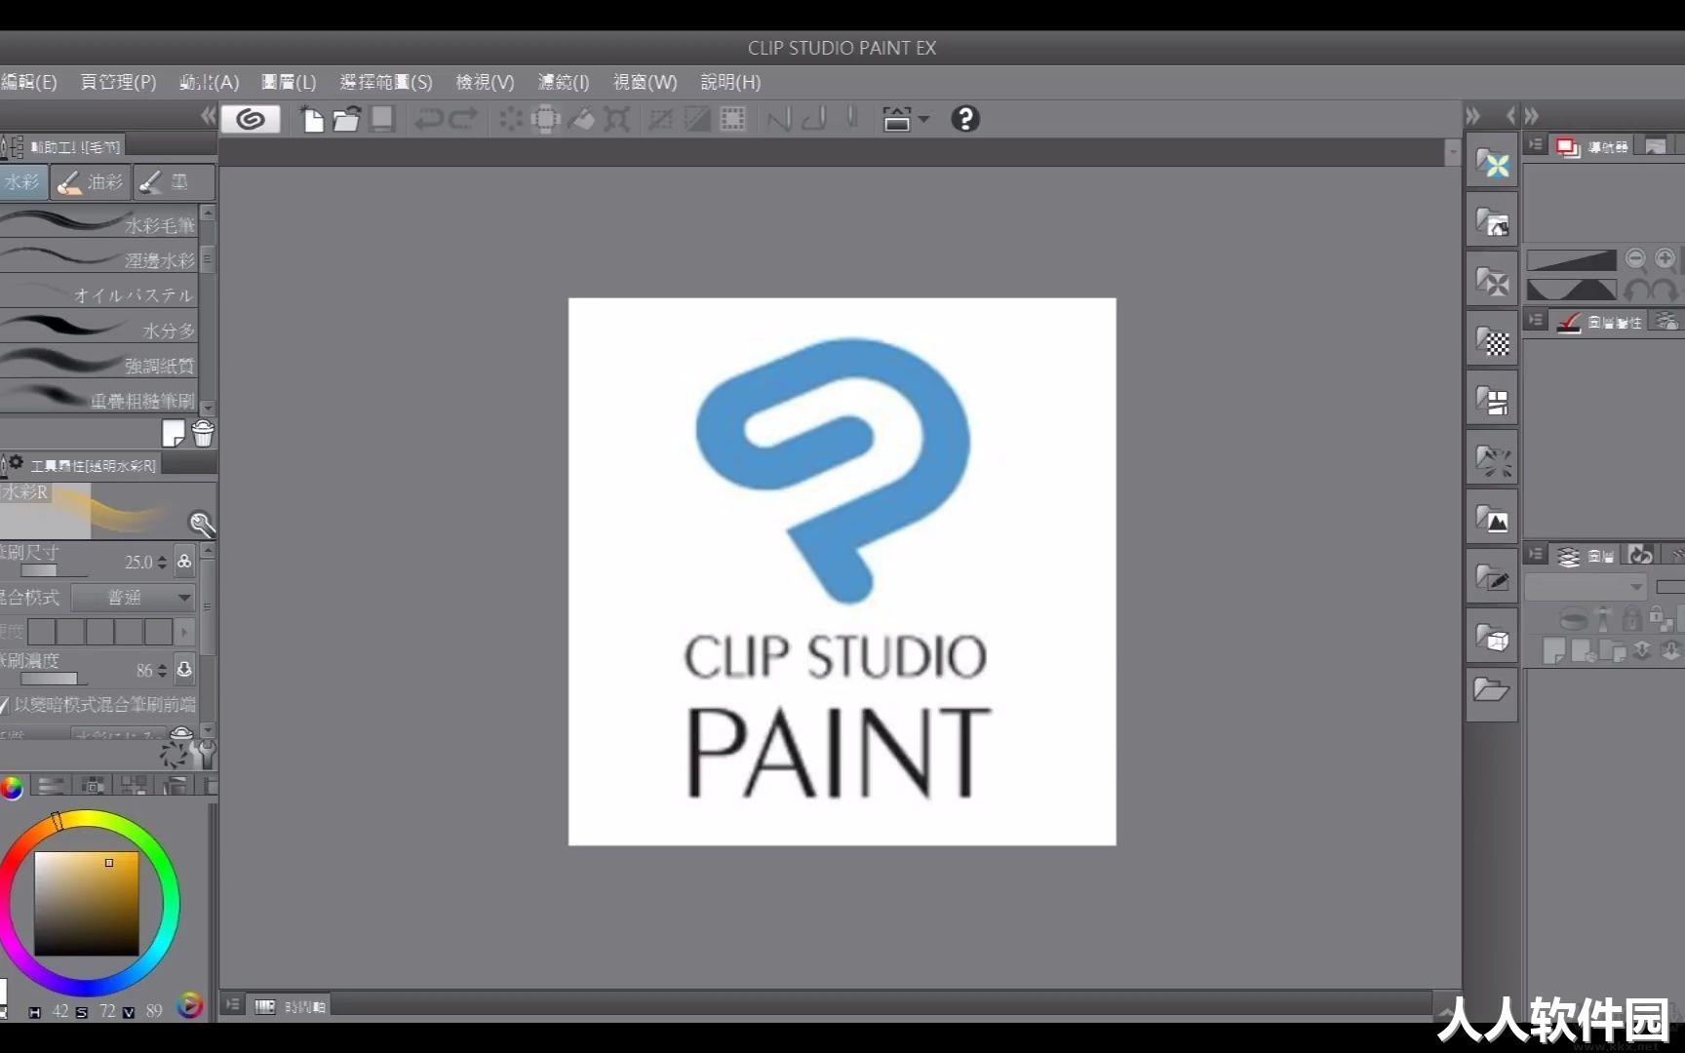Toggle Snap to Ruler icon
1685x1053 pixels.
pos(779,119)
